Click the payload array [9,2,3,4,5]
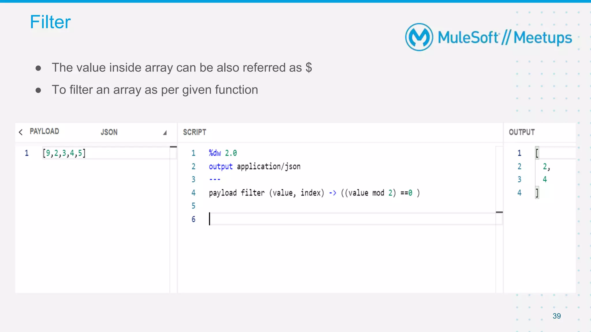 pos(64,153)
